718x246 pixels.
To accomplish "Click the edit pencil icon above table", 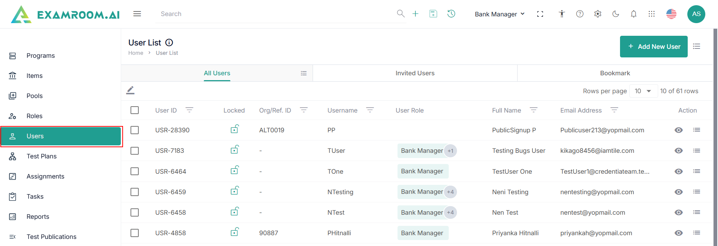I will pyautogui.click(x=130, y=90).
